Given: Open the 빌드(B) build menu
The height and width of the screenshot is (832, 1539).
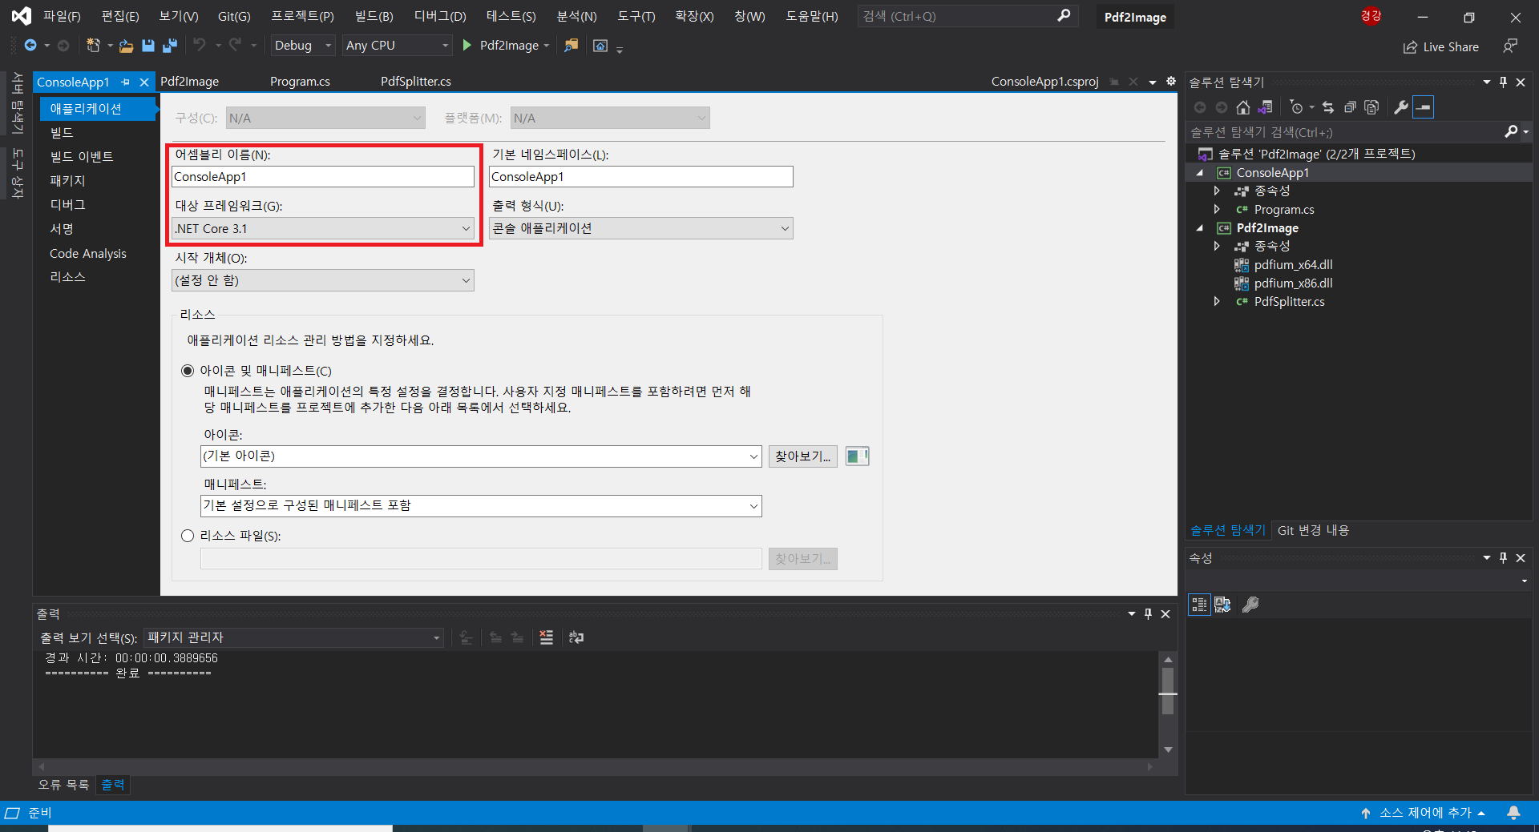Looking at the screenshot, I should [x=374, y=16].
